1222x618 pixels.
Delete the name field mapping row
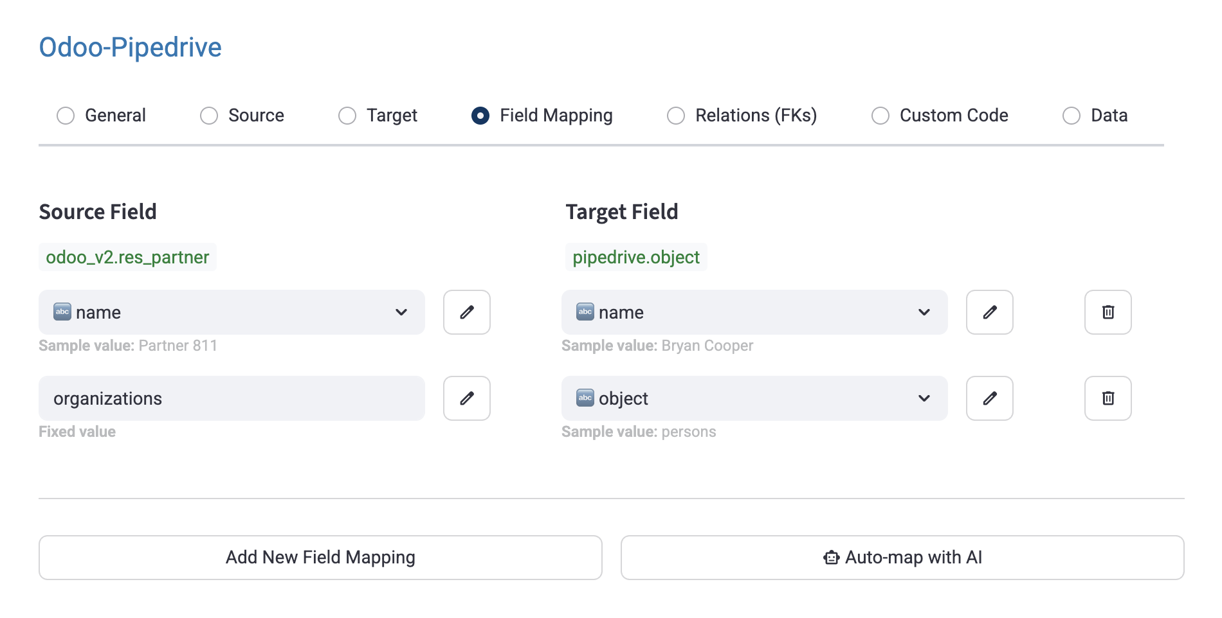click(1108, 312)
